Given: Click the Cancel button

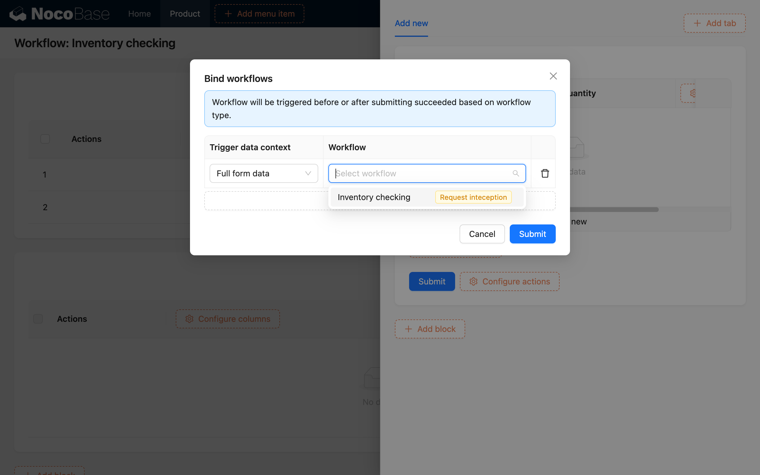Looking at the screenshot, I should click(x=482, y=234).
